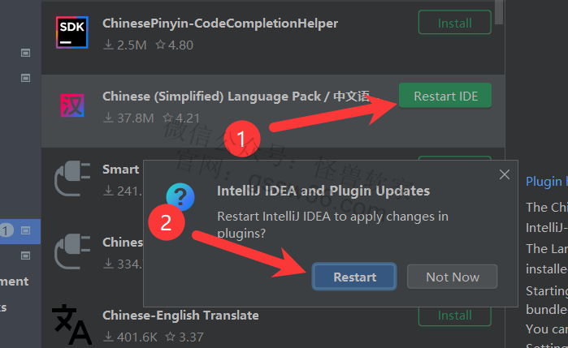The height and width of the screenshot is (348, 568).
Task: Select the ChinesePinyin-CodeCompletionHelper plugin name
Action: click(220, 24)
